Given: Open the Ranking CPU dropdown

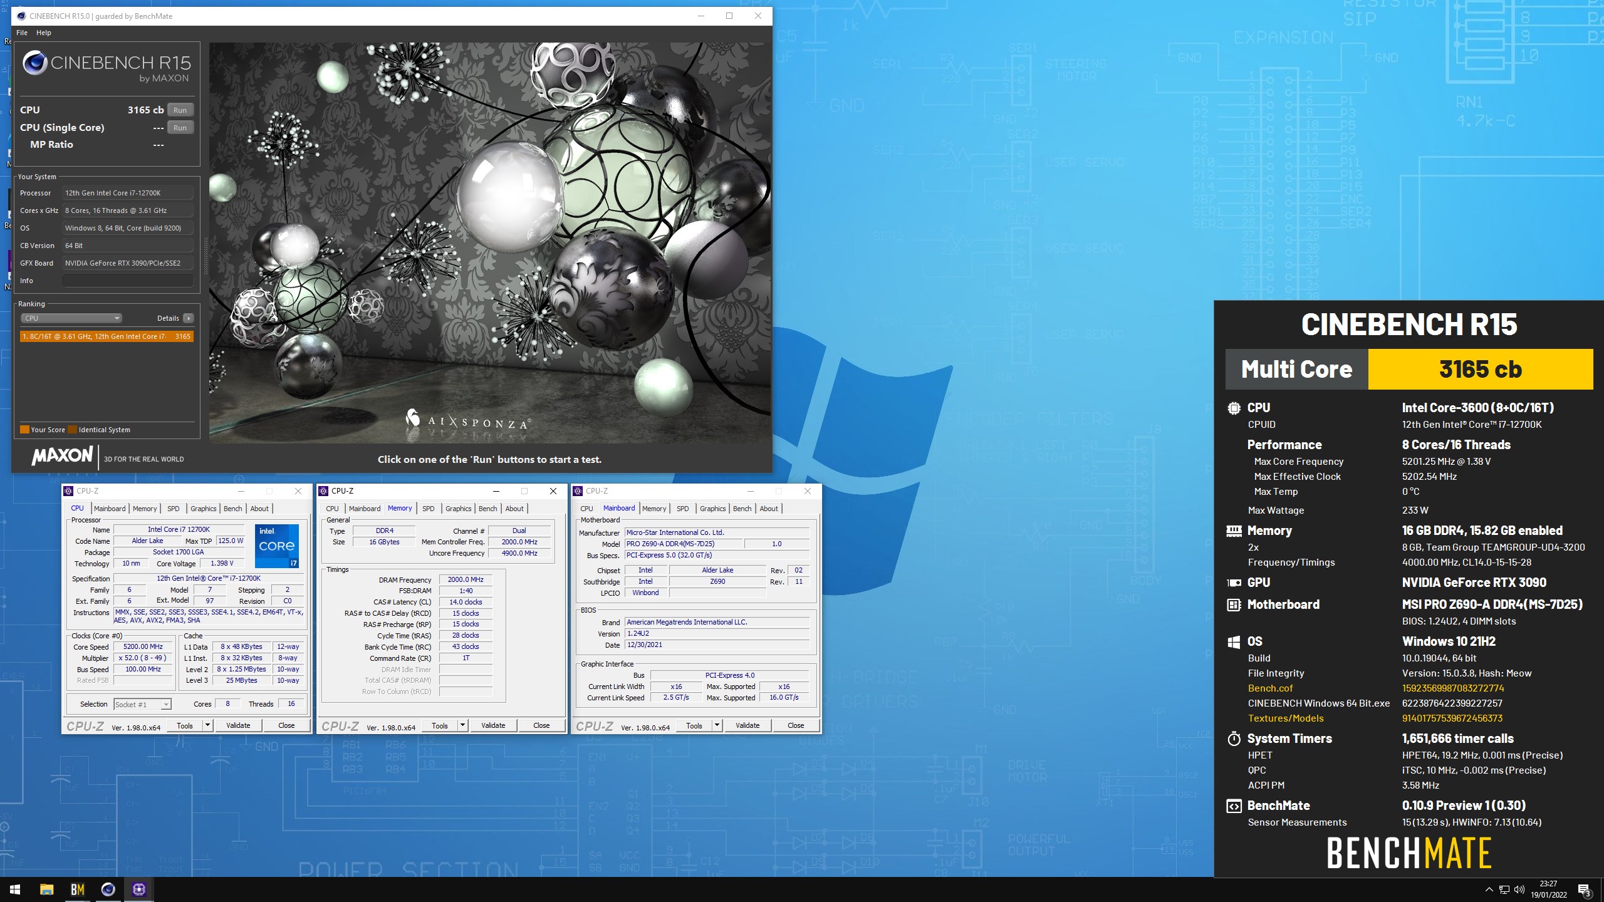Looking at the screenshot, I should 71,318.
